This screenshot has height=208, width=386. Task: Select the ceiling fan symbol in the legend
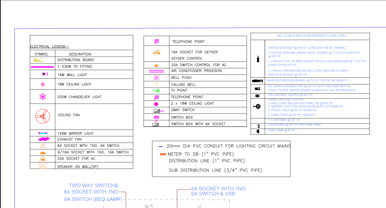click(x=42, y=115)
